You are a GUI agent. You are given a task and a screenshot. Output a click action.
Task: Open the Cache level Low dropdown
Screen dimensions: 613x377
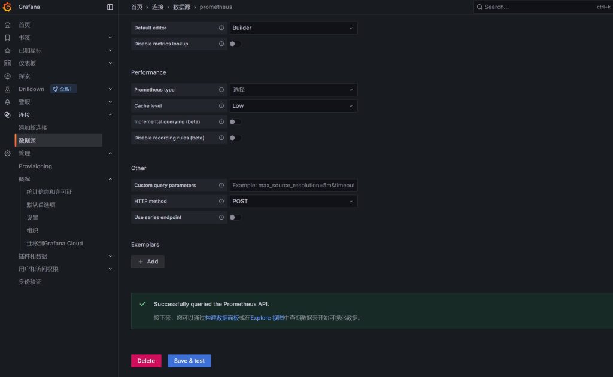point(293,106)
